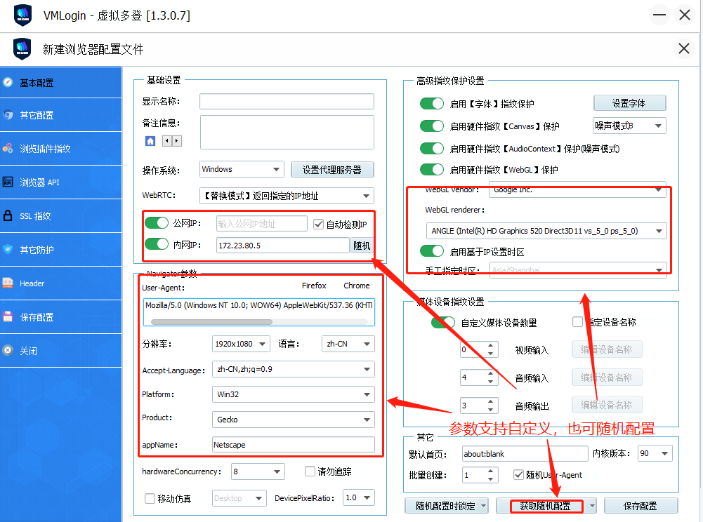Toggle the WebGL fingerprint protection switch
The width and height of the screenshot is (703, 522).
(432, 169)
